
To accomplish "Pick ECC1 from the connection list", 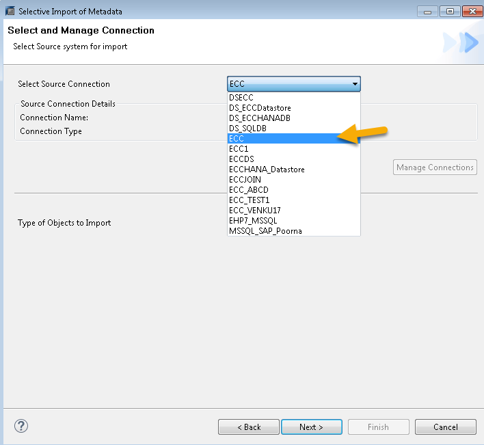I will 294,149.
